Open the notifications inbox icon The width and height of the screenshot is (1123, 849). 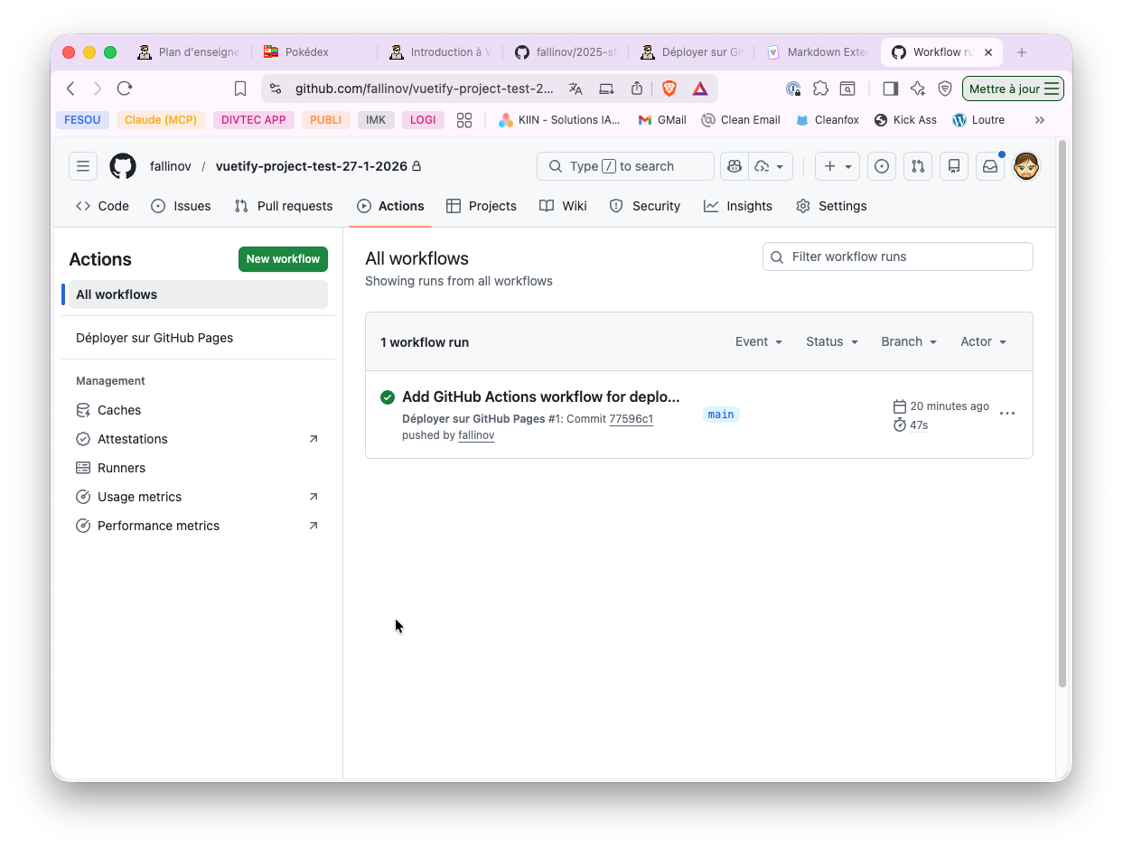click(x=990, y=166)
